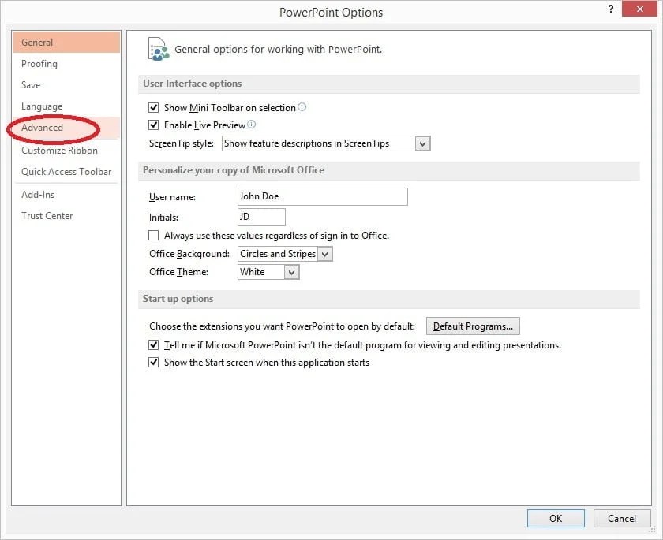Open the ScreenTip style dropdown
The image size is (663, 540).
click(422, 143)
